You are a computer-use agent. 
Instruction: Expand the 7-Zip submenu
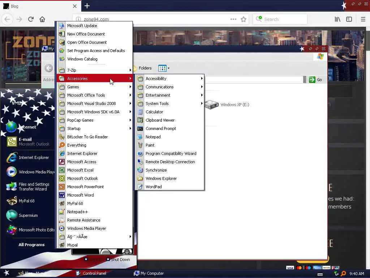click(95, 70)
